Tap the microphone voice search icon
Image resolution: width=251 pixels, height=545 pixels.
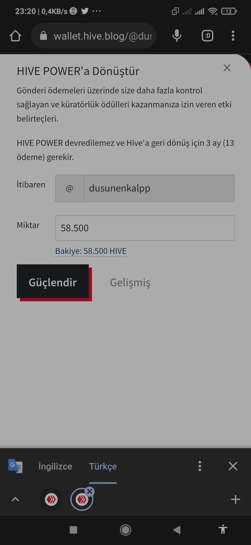coord(177,36)
